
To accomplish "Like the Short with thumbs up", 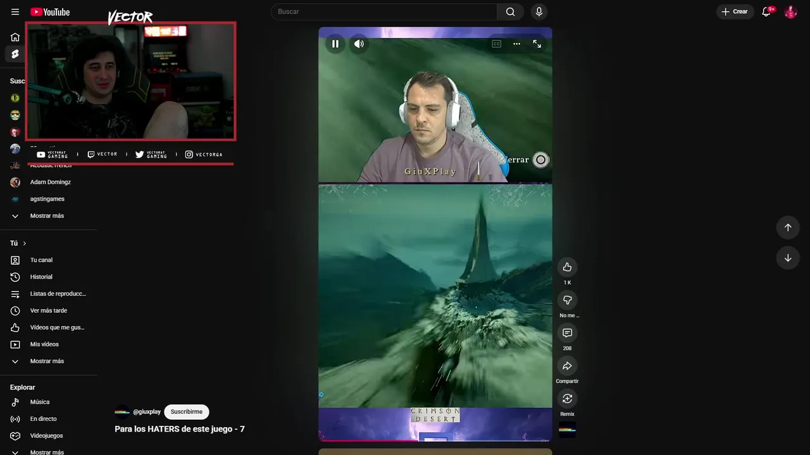I will pyautogui.click(x=567, y=267).
